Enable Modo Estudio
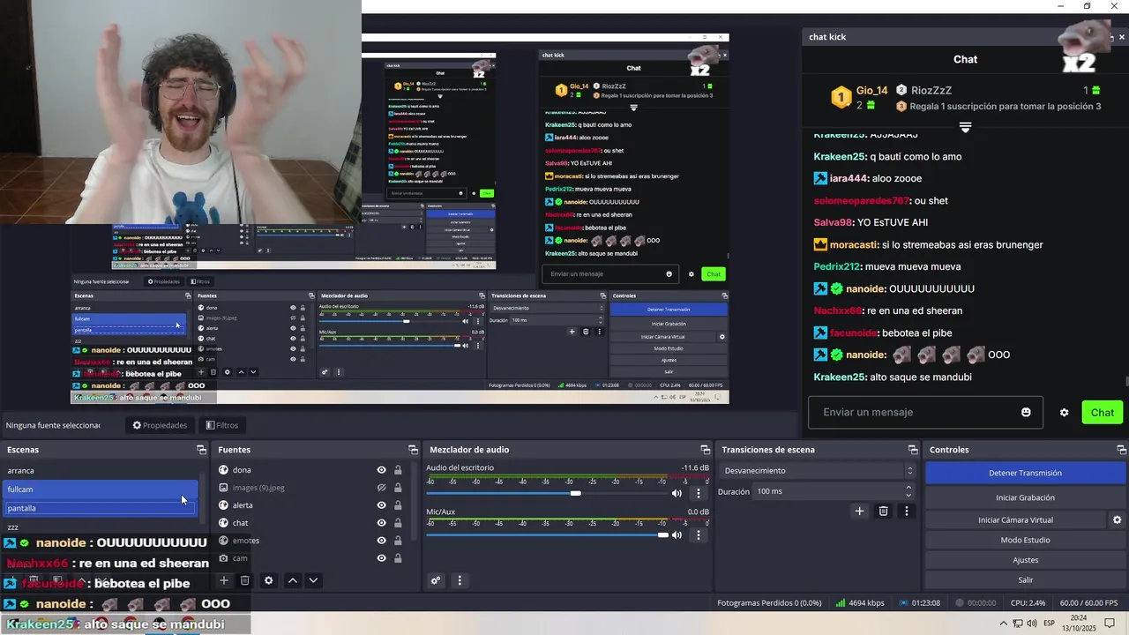The width and height of the screenshot is (1129, 635). 1025,540
